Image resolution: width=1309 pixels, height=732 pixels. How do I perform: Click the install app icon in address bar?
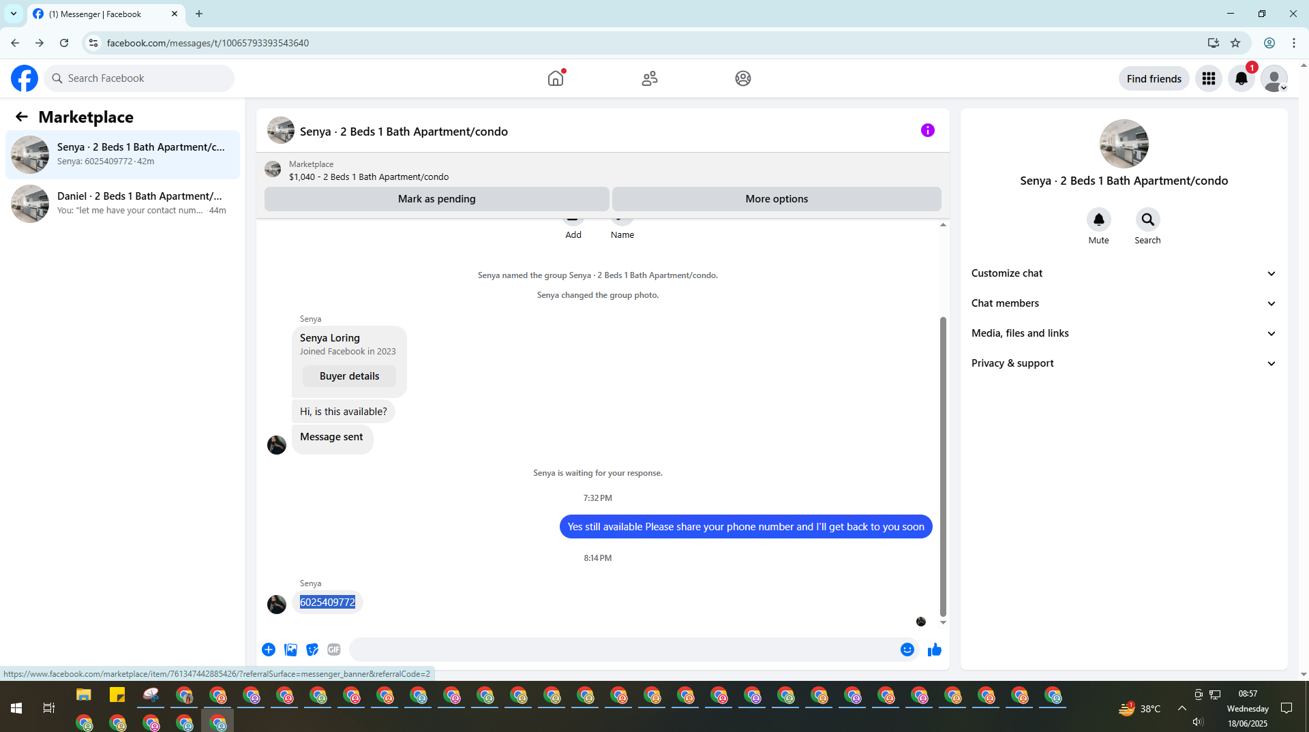coord(1213,43)
